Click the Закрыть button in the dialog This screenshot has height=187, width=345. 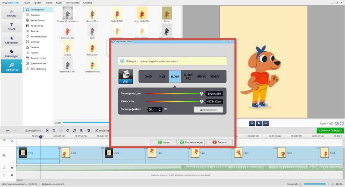click(220, 142)
